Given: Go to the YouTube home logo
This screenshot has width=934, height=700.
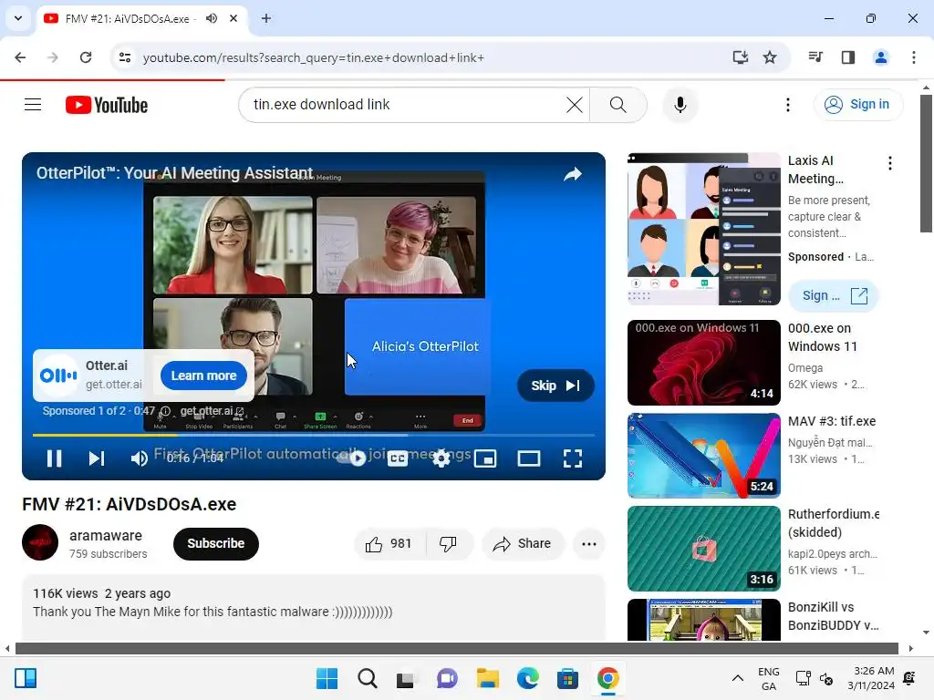Looking at the screenshot, I should 107,105.
